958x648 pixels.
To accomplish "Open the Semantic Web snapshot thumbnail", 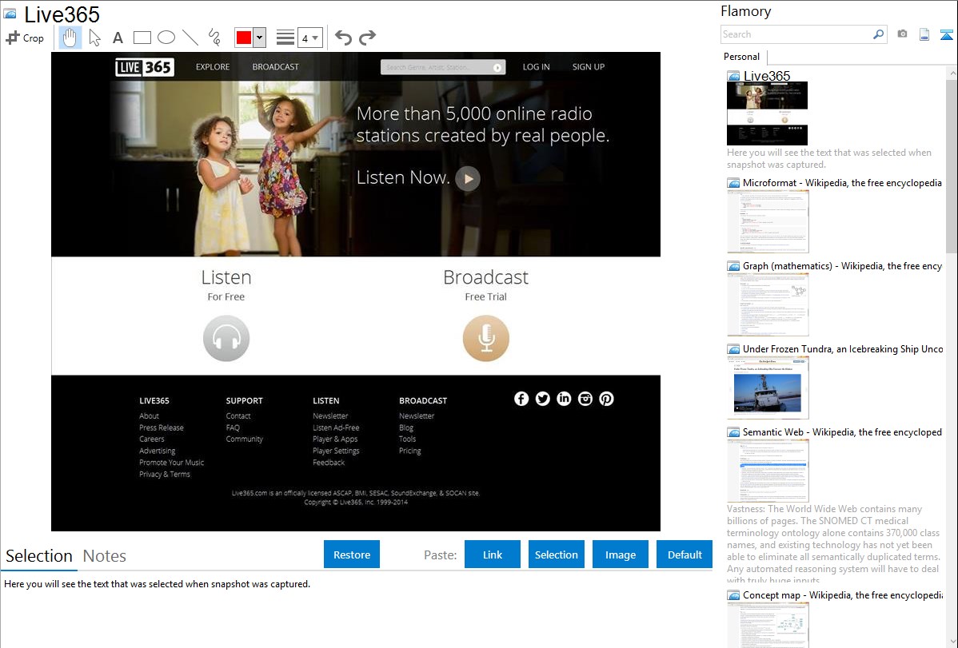I will 768,471.
